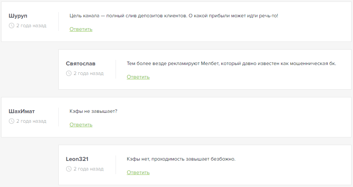The width and height of the screenshot is (353, 187).
Task: Open the Шуруп username
Action: [18, 16]
